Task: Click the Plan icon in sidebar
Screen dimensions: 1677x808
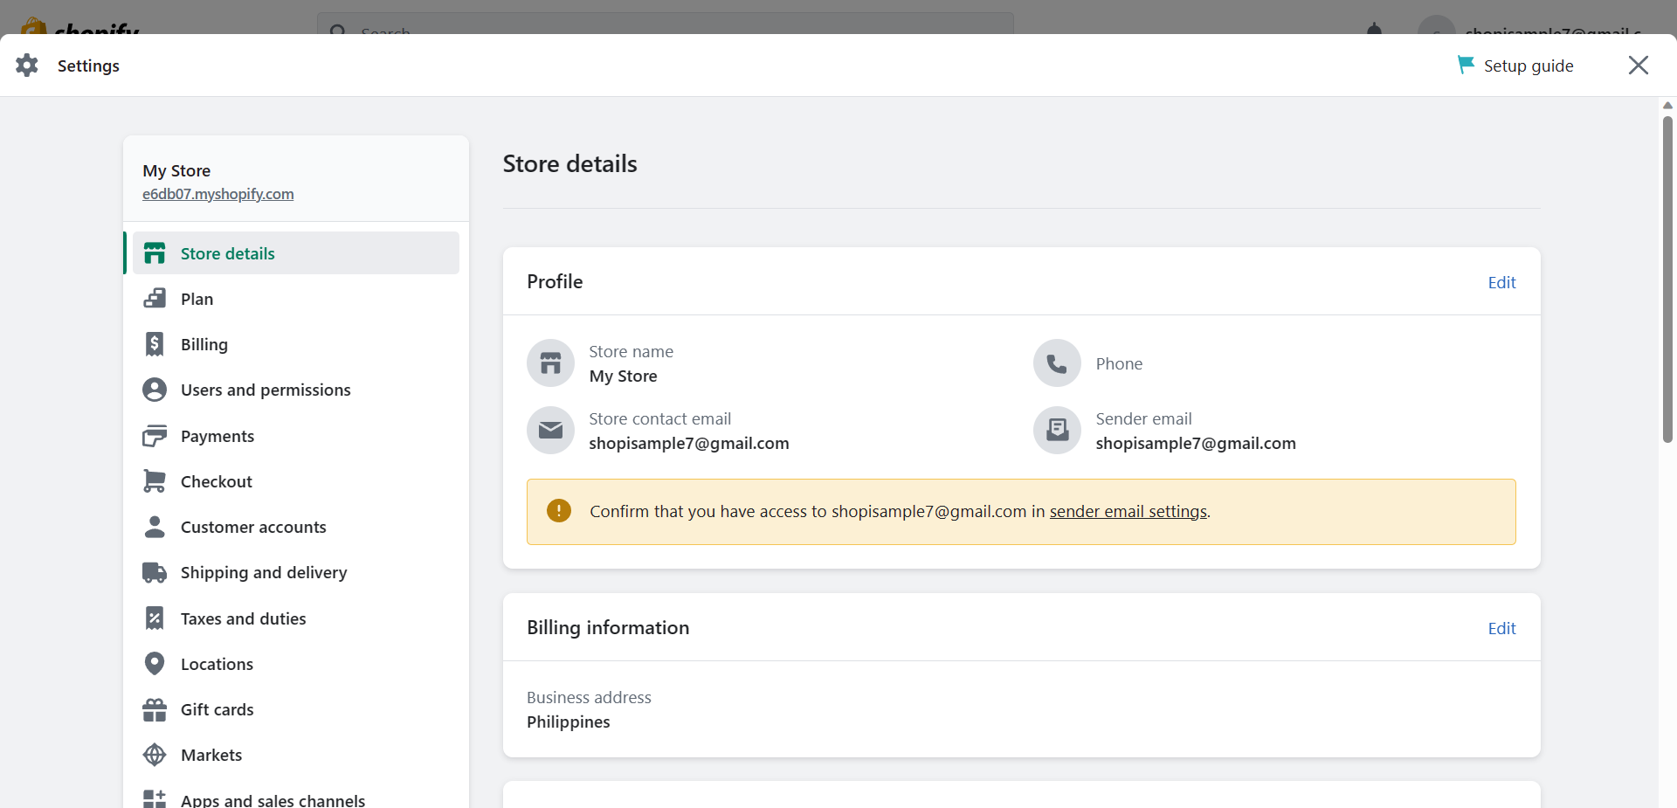Action: (x=155, y=299)
